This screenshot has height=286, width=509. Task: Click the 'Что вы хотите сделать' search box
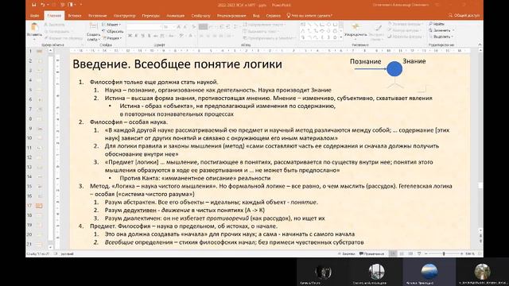(309, 16)
